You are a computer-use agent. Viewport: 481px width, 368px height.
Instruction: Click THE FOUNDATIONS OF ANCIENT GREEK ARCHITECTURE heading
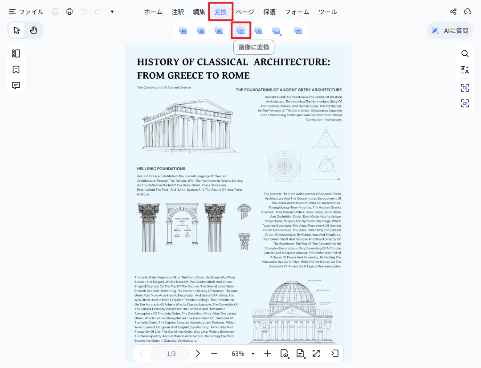tap(289, 90)
